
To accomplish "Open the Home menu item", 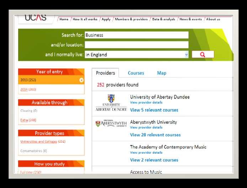I will 64,19.
